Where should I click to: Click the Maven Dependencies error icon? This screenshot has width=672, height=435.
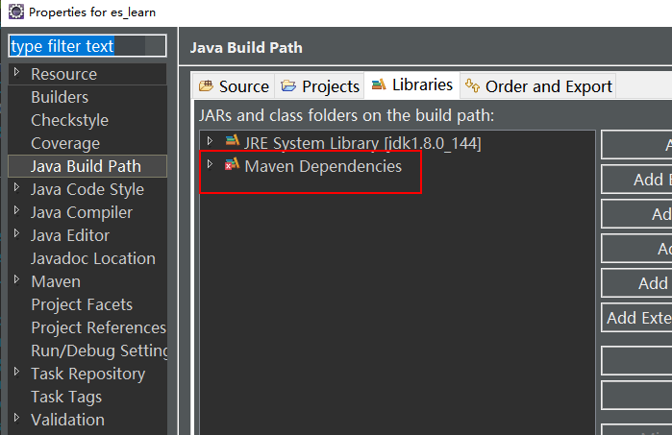[232, 164]
